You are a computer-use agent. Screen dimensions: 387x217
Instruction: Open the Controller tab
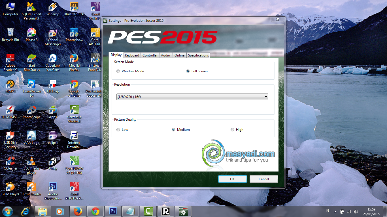[x=150, y=55]
